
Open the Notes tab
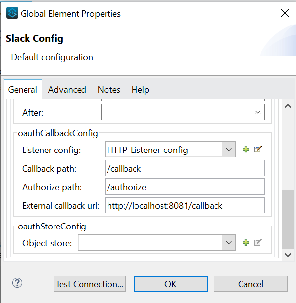(109, 90)
